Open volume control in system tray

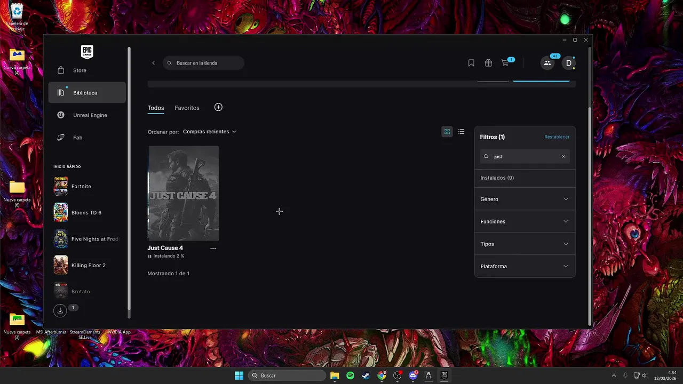645,375
